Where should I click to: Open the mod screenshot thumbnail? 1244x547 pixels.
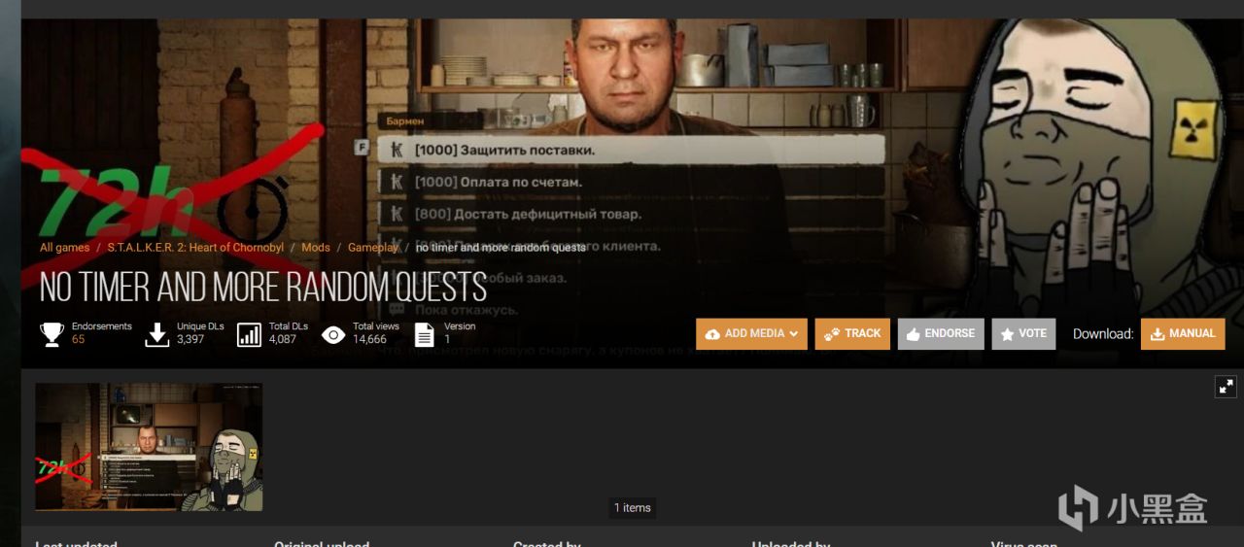149,447
